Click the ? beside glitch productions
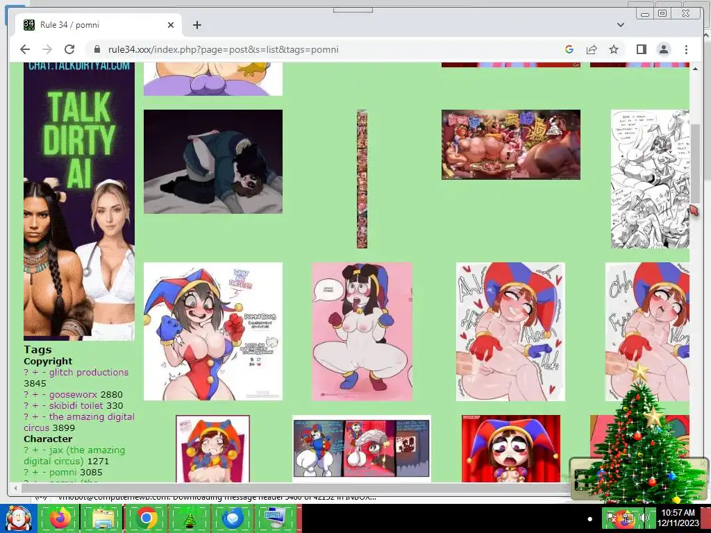This screenshot has width=711, height=533. pyautogui.click(x=26, y=372)
